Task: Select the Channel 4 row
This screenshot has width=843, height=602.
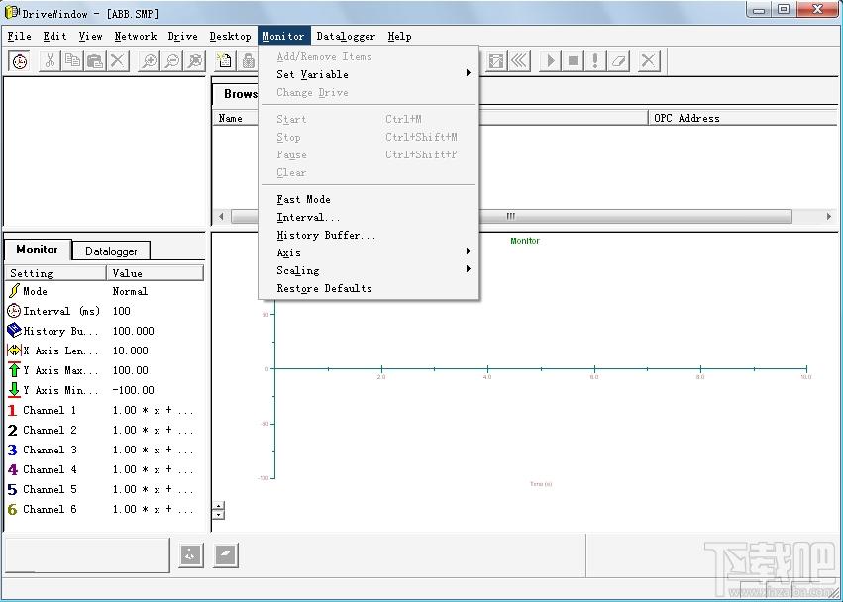Action: tap(105, 469)
